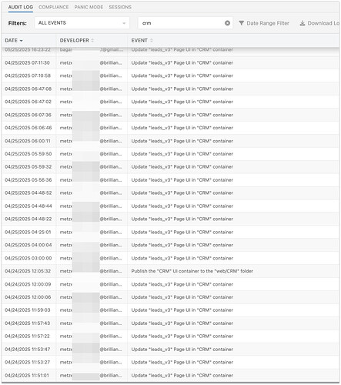Select the 04/24/2025 12:00:06 date cell

[x=28, y=297]
